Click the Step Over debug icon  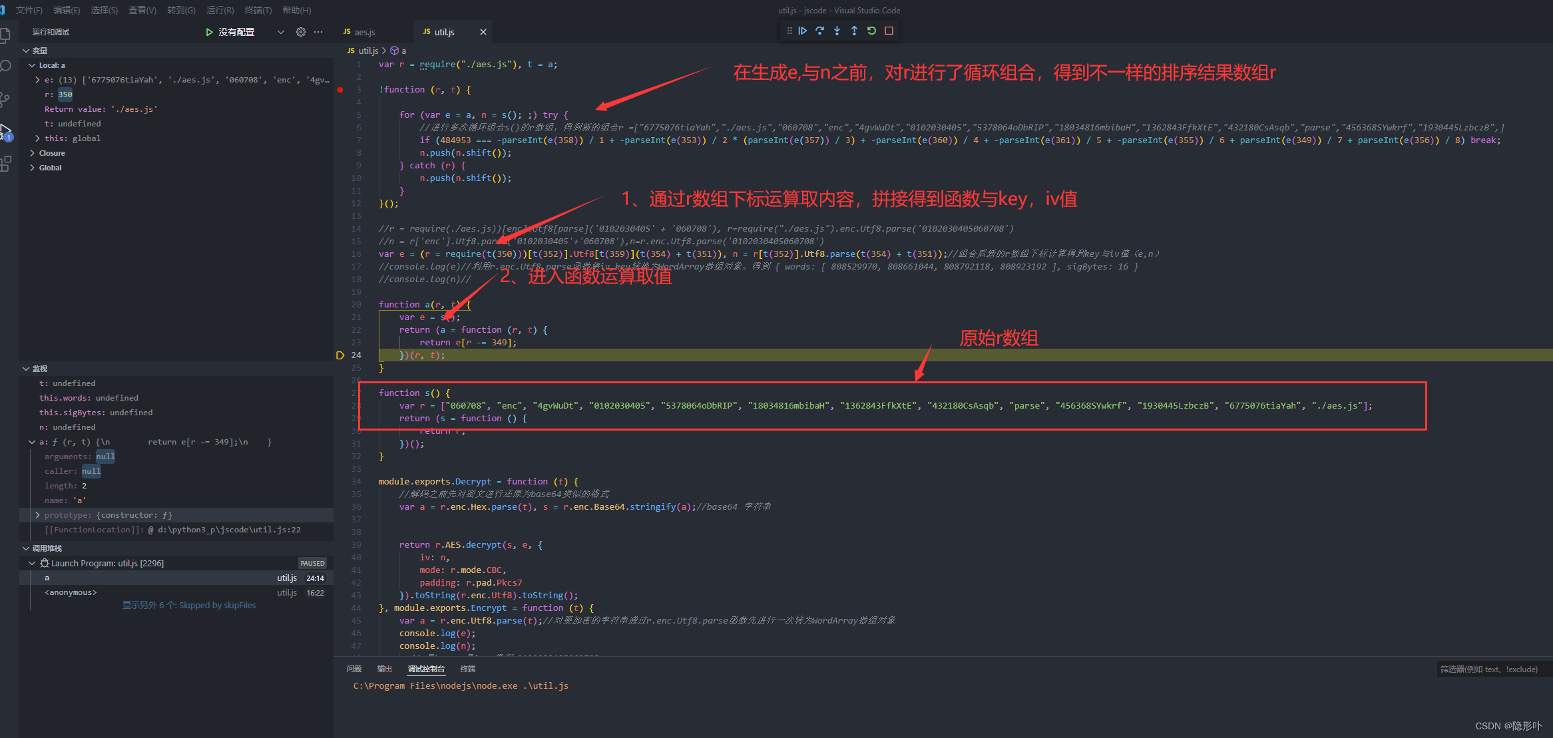[820, 31]
